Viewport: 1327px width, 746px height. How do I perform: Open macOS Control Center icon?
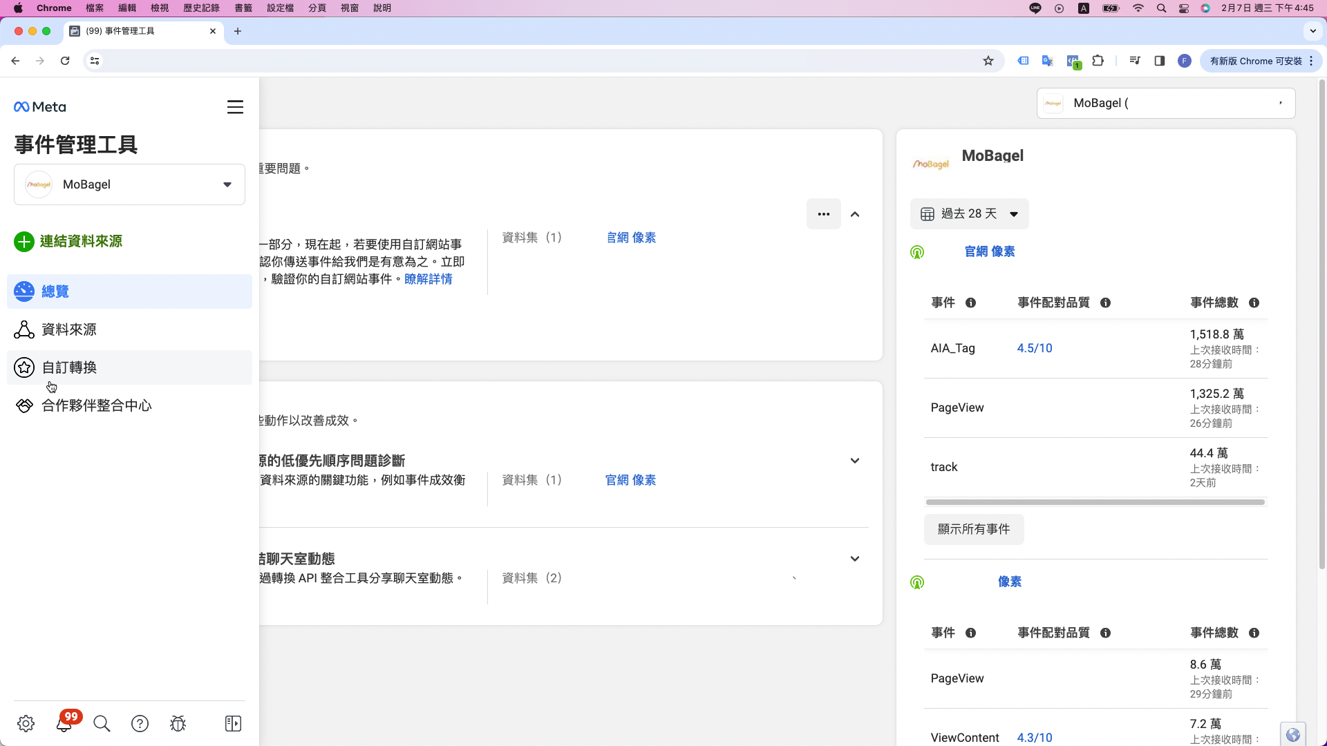[1184, 8]
